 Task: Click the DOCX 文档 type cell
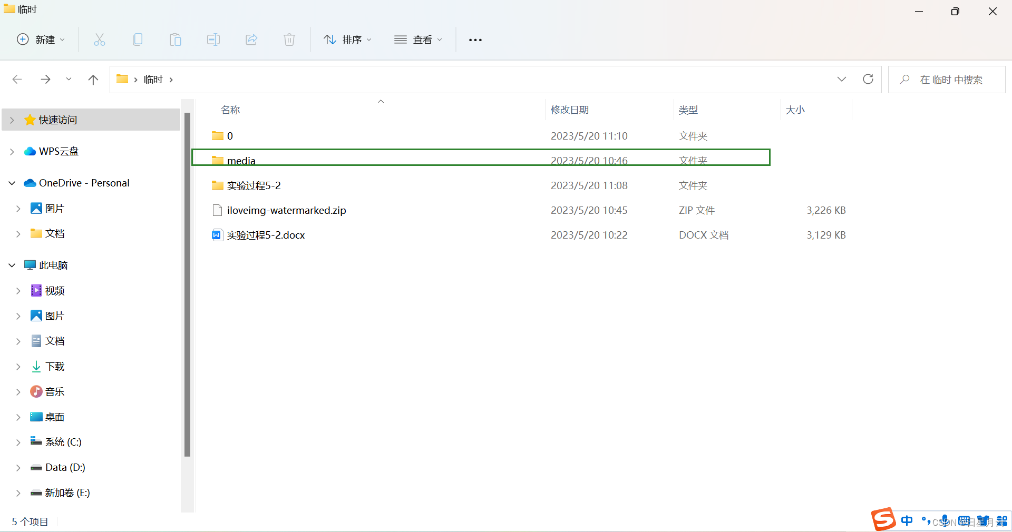coord(704,235)
